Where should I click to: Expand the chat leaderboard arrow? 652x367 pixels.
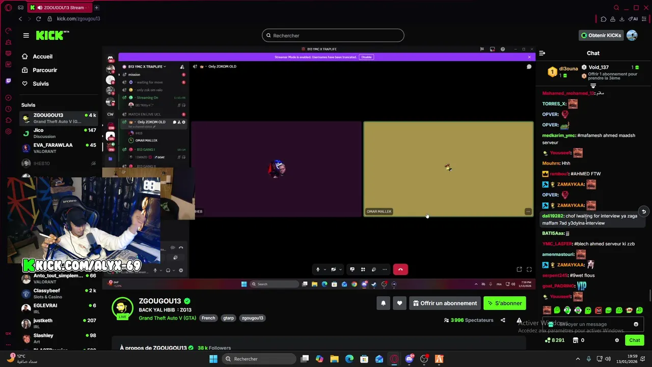593,86
